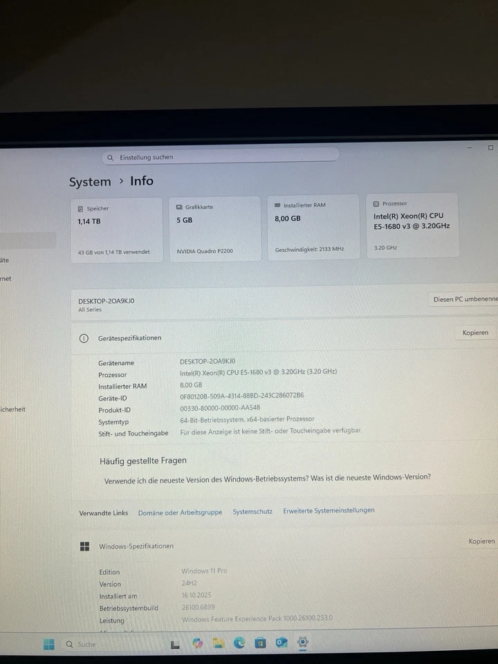Click the Windows Feature Experience Pack value
The image size is (498, 664).
(257, 618)
